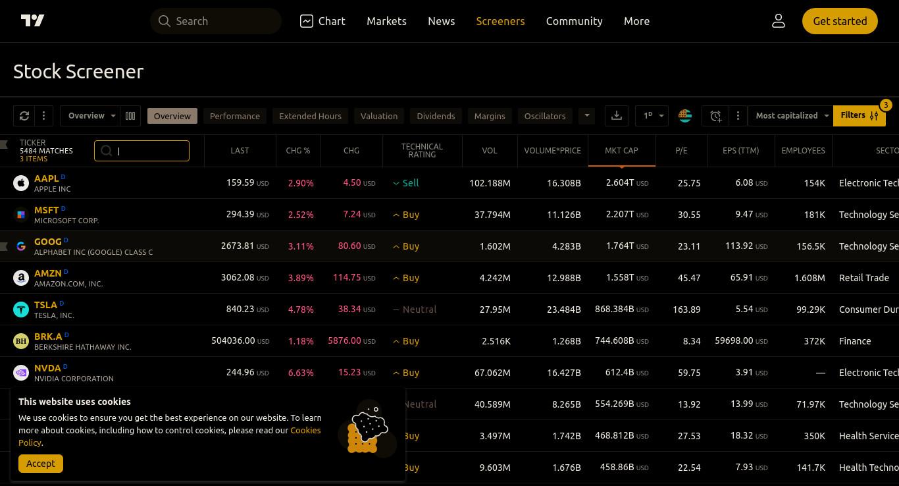
Task: Click the refresh screener icon
Action: [24, 116]
